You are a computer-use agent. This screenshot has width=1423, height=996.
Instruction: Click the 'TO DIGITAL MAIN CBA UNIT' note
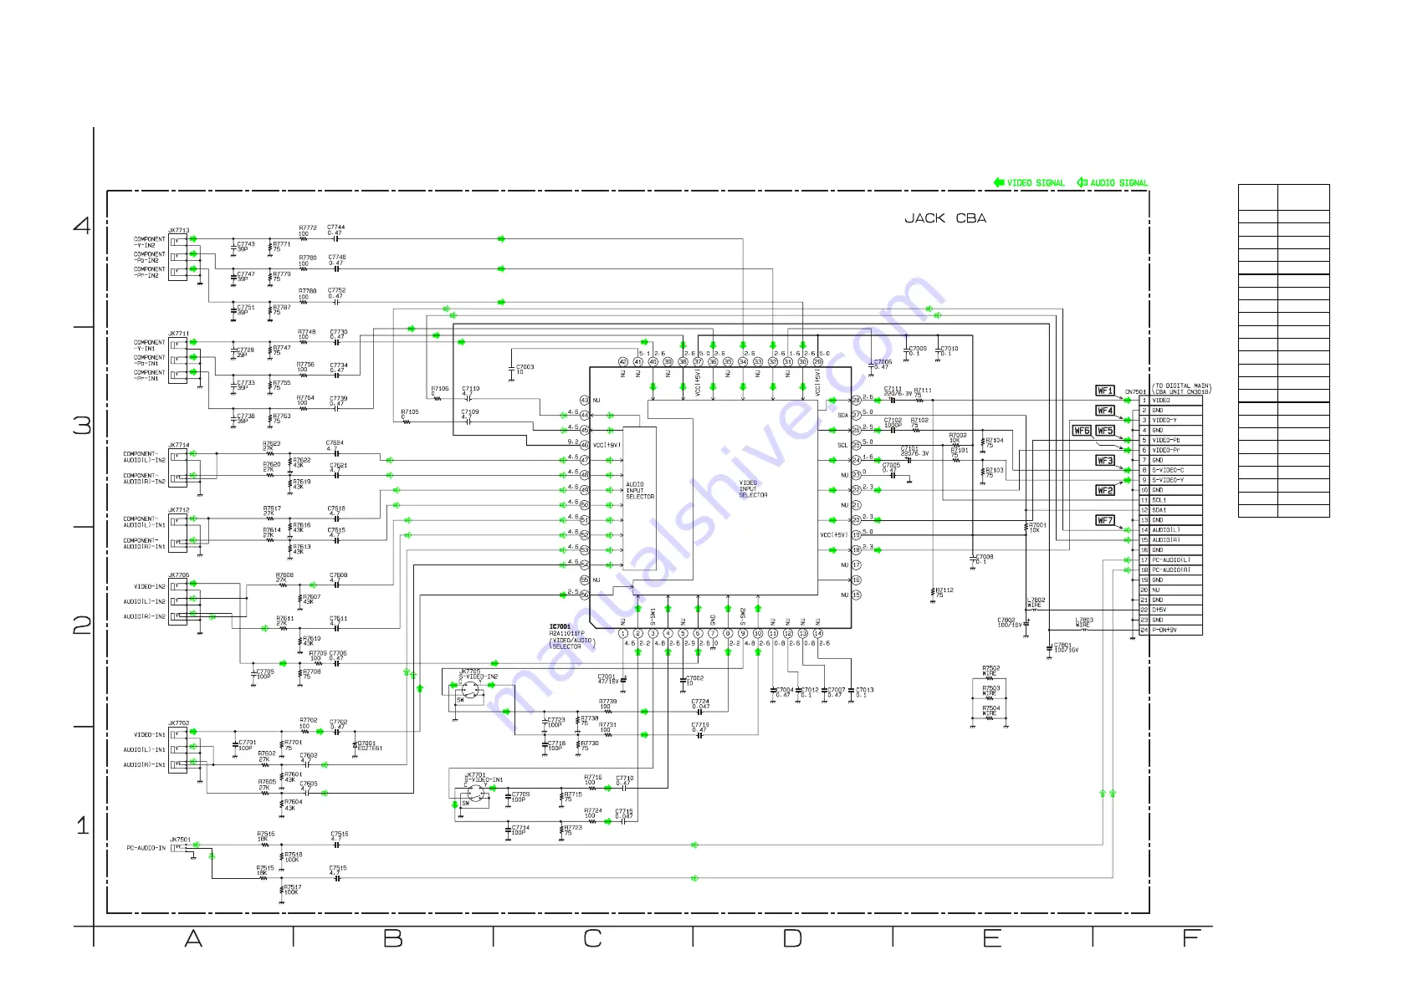pos(1181,389)
